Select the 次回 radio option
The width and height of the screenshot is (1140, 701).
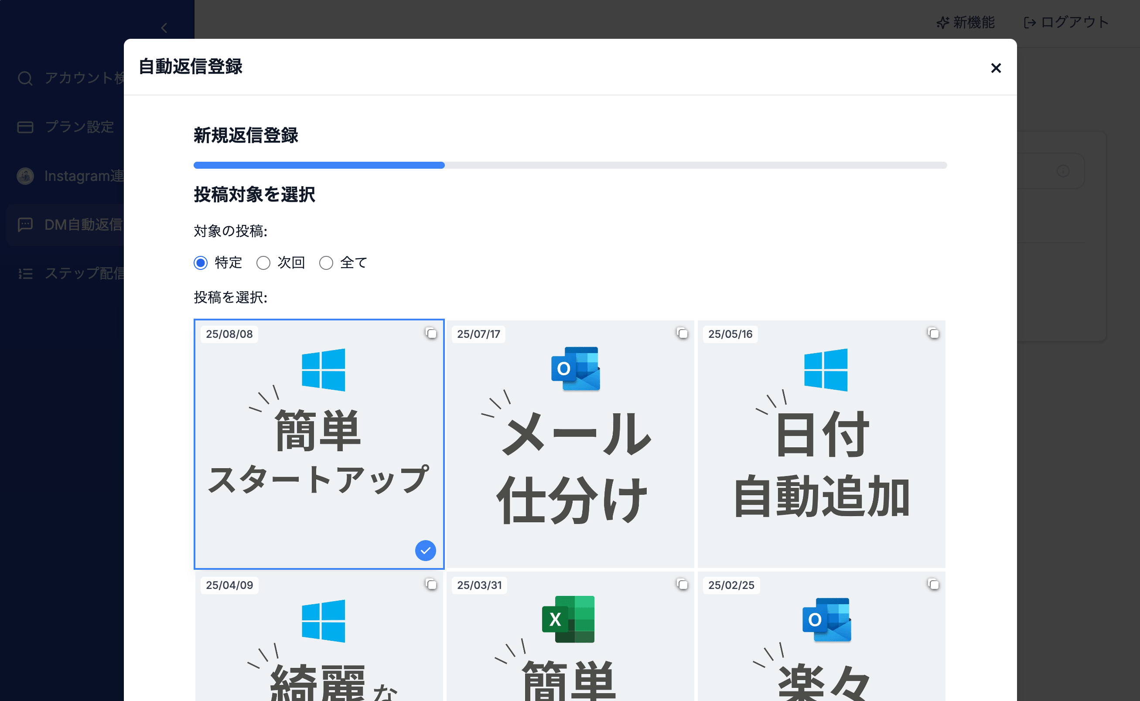click(263, 263)
